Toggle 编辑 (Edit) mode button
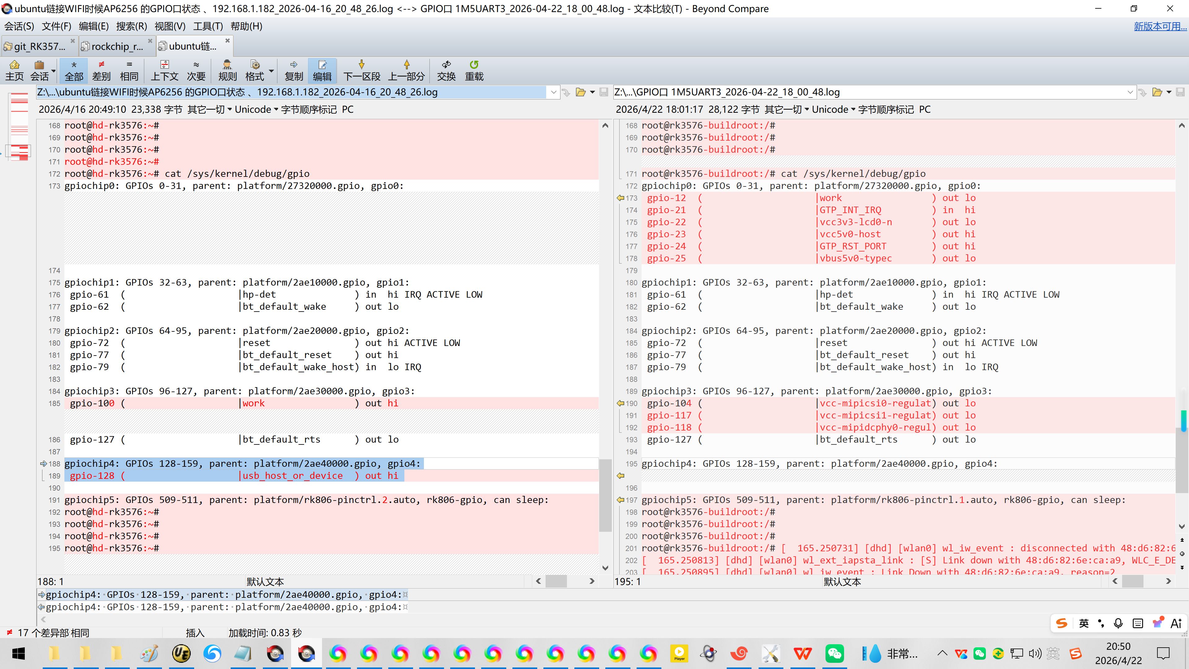The image size is (1189, 669). (322, 70)
